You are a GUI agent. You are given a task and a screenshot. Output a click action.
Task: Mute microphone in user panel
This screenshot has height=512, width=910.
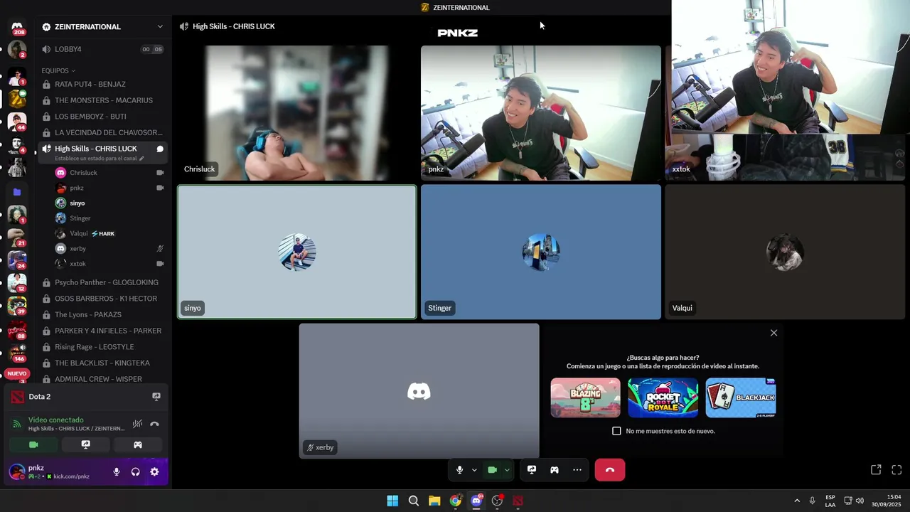click(x=117, y=471)
